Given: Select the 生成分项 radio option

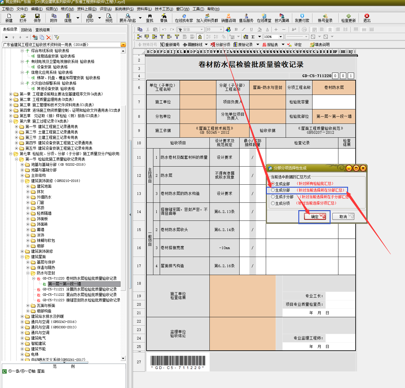Looking at the screenshot, I should click(x=273, y=203).
